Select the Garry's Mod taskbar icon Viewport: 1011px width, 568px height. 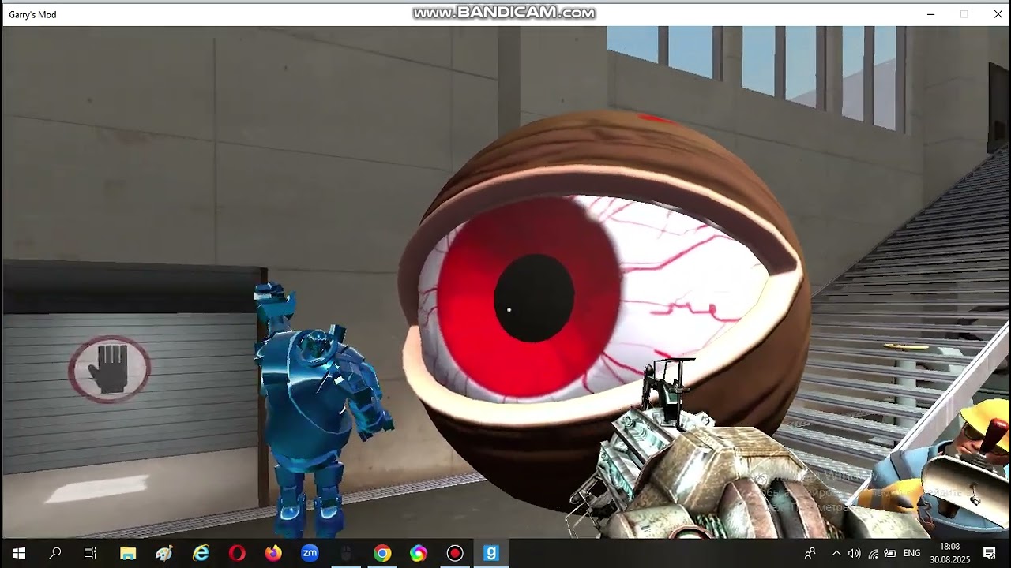[491, 553]
